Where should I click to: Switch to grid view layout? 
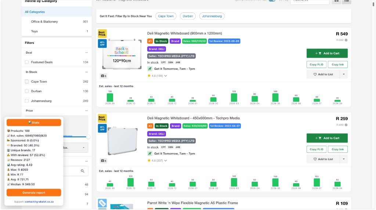click(337, 1)
